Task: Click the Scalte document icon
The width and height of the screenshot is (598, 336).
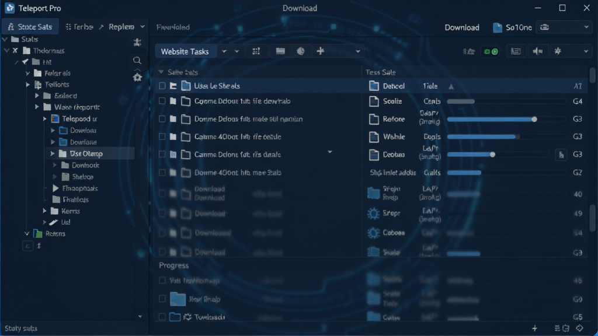Action: click(x=374, y=101)
